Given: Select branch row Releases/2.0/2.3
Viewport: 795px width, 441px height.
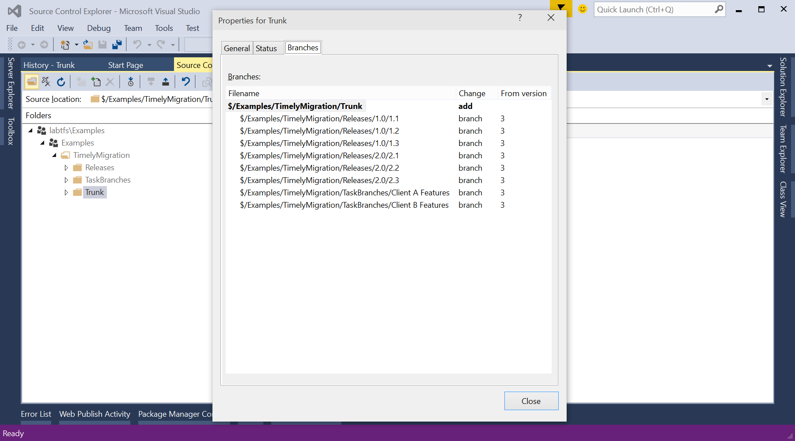Looking at the screenshot, I should 389,180.
